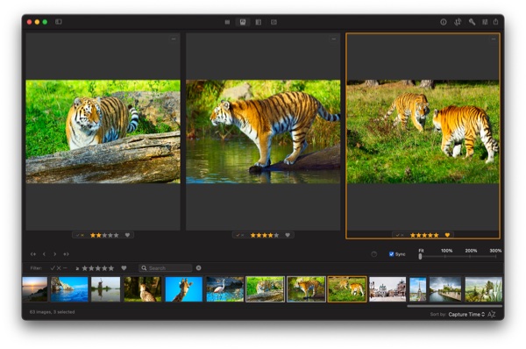526x349 pixels.
Task: Go to next image arrow
Action: (x=54, y=254)
